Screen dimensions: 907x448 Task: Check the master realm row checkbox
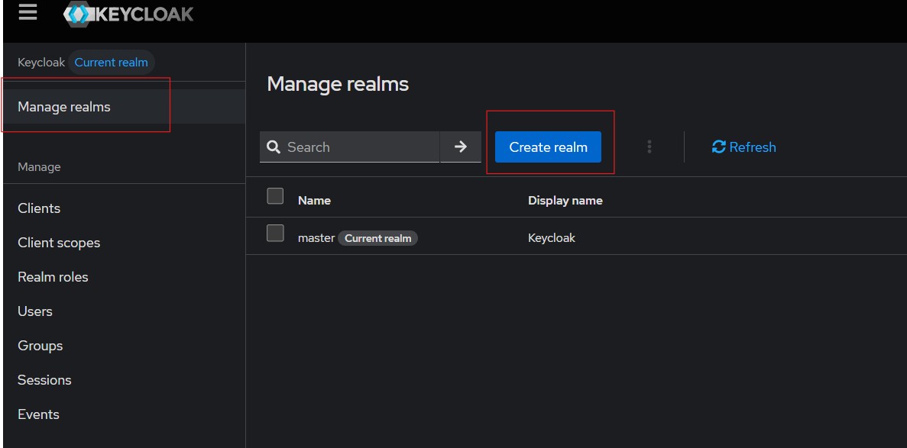coord(275,233)
